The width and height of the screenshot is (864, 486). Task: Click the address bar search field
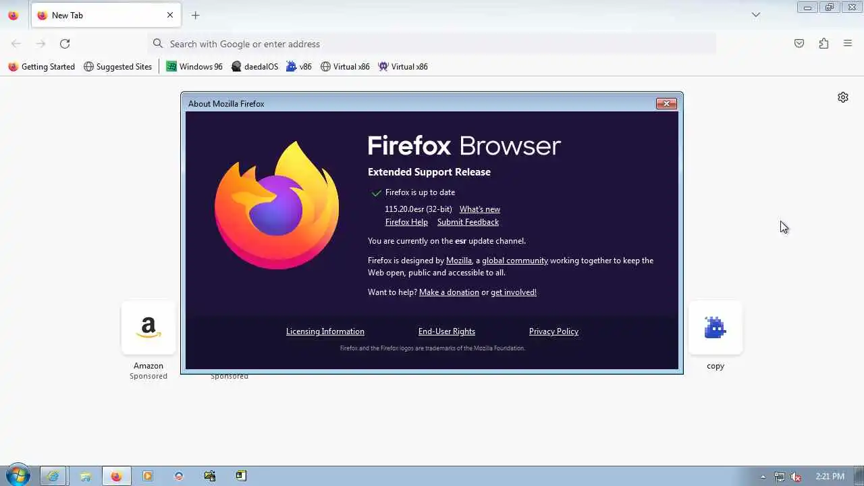coord(432,44)
